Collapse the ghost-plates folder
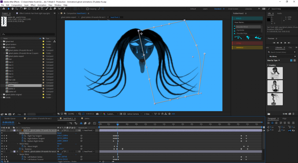 pos(1,47)
